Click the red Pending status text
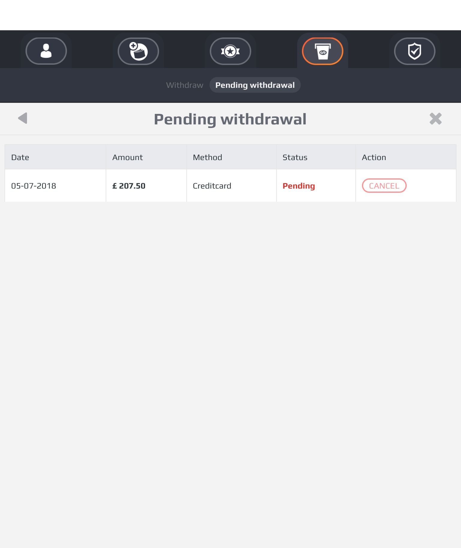461x548 pixels. (299, 186)
